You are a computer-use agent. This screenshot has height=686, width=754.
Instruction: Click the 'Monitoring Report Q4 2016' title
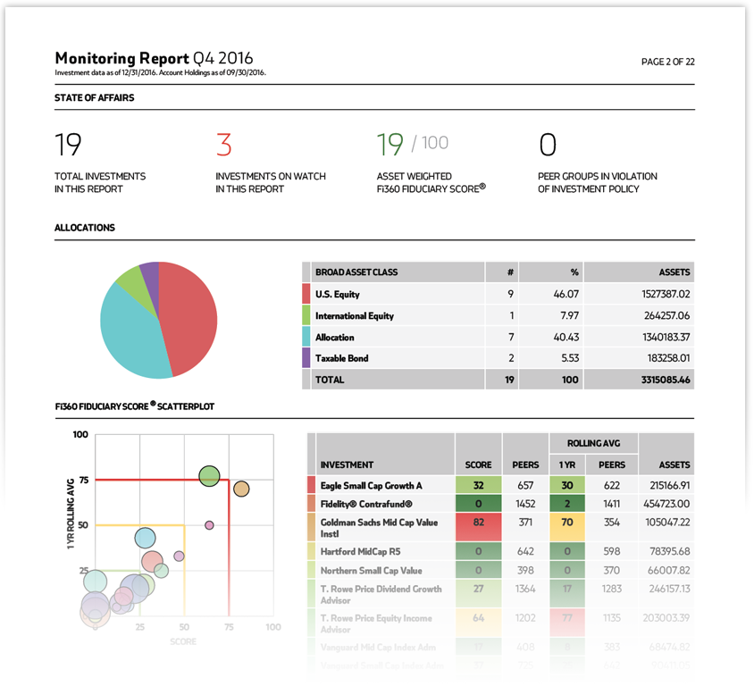click(x=154, y=58)
